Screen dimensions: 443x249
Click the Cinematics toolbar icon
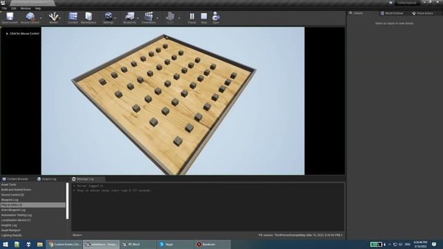[x=149, y=18]
